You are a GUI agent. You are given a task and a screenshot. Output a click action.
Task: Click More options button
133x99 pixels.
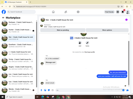[107, 30]
